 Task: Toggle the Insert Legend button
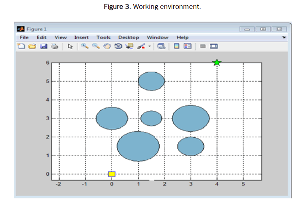(x=187, y=46)
